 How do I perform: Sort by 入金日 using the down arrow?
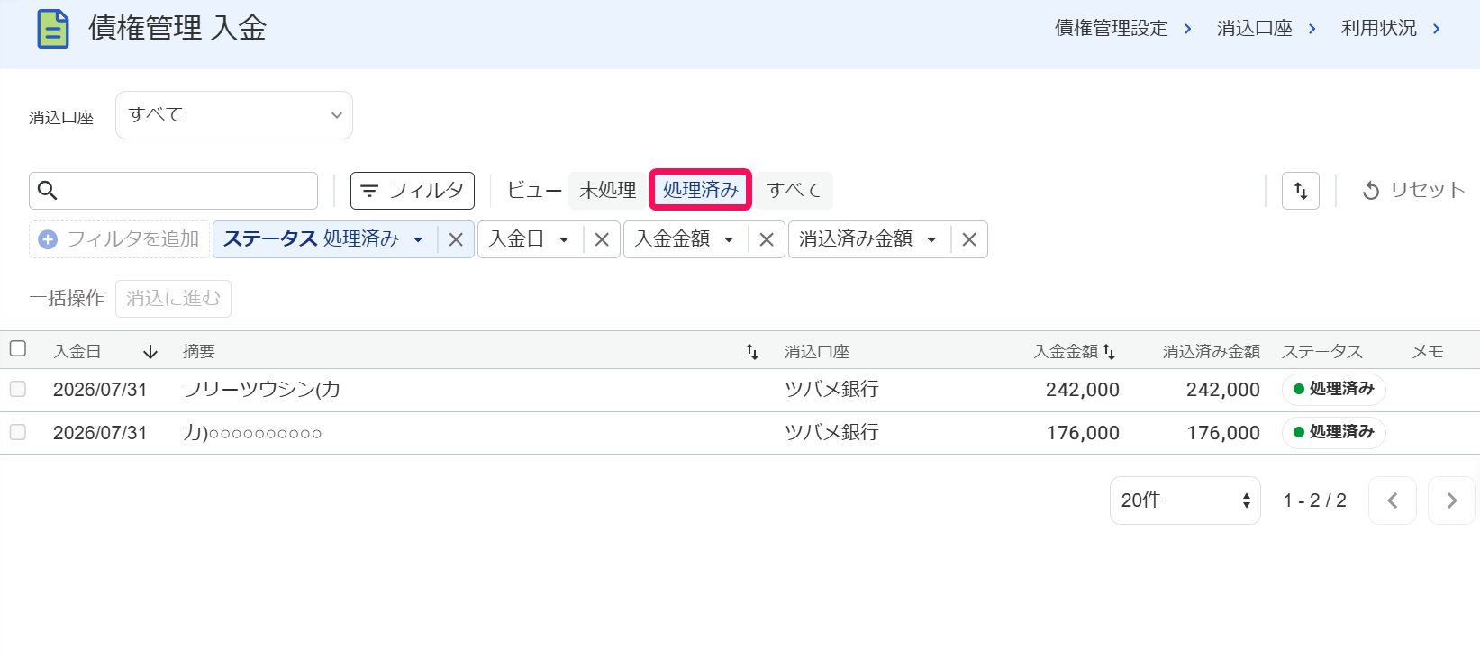point(150,352)
